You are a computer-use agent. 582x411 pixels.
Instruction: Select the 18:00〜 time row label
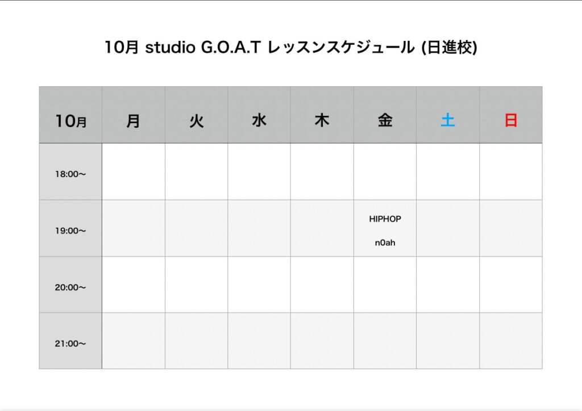(x=70, y=174)
